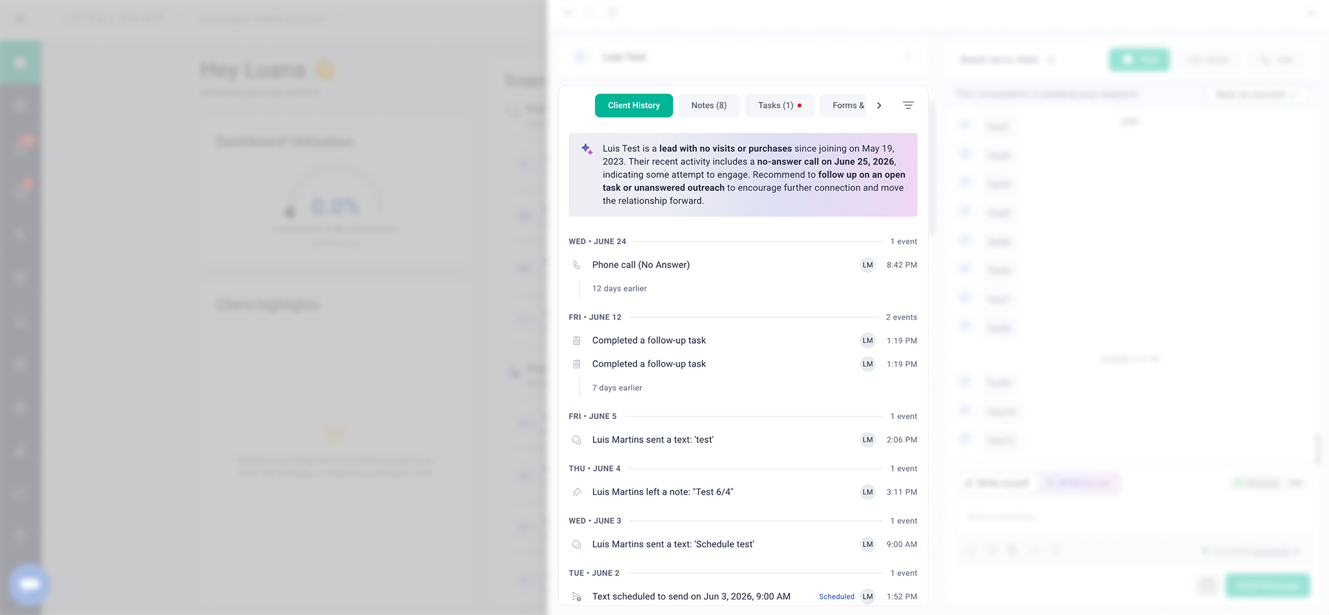The width and height of the screenshot is (1329, 615).
Task: Click the 2:06 PM timestamp
Action: tap(902, 440)
